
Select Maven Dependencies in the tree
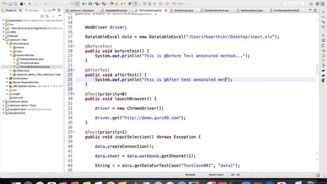point(26,82)
